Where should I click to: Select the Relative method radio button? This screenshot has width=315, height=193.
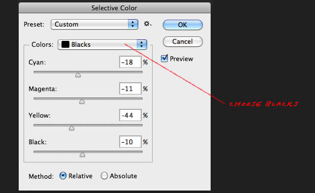[x=63, y=176]
